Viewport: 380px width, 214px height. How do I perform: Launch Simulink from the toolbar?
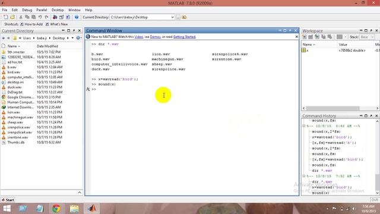point(55,17)
